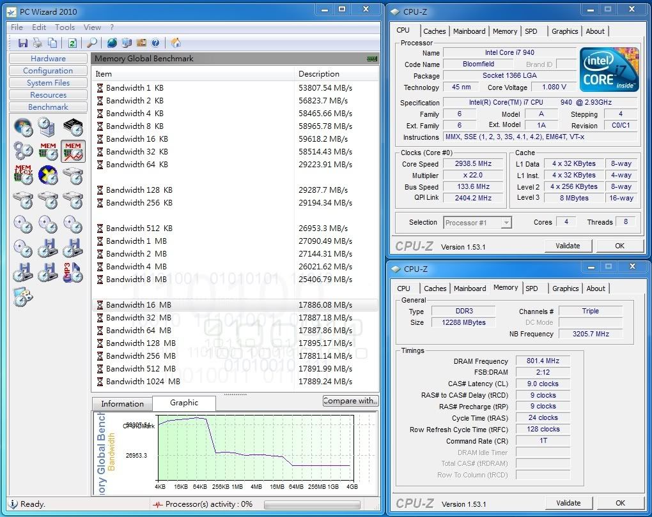This screenshot has width=652, height=517.
Task: Click the Core Speed 2938.5 MHz field
Action: click(x=473, y=163)
